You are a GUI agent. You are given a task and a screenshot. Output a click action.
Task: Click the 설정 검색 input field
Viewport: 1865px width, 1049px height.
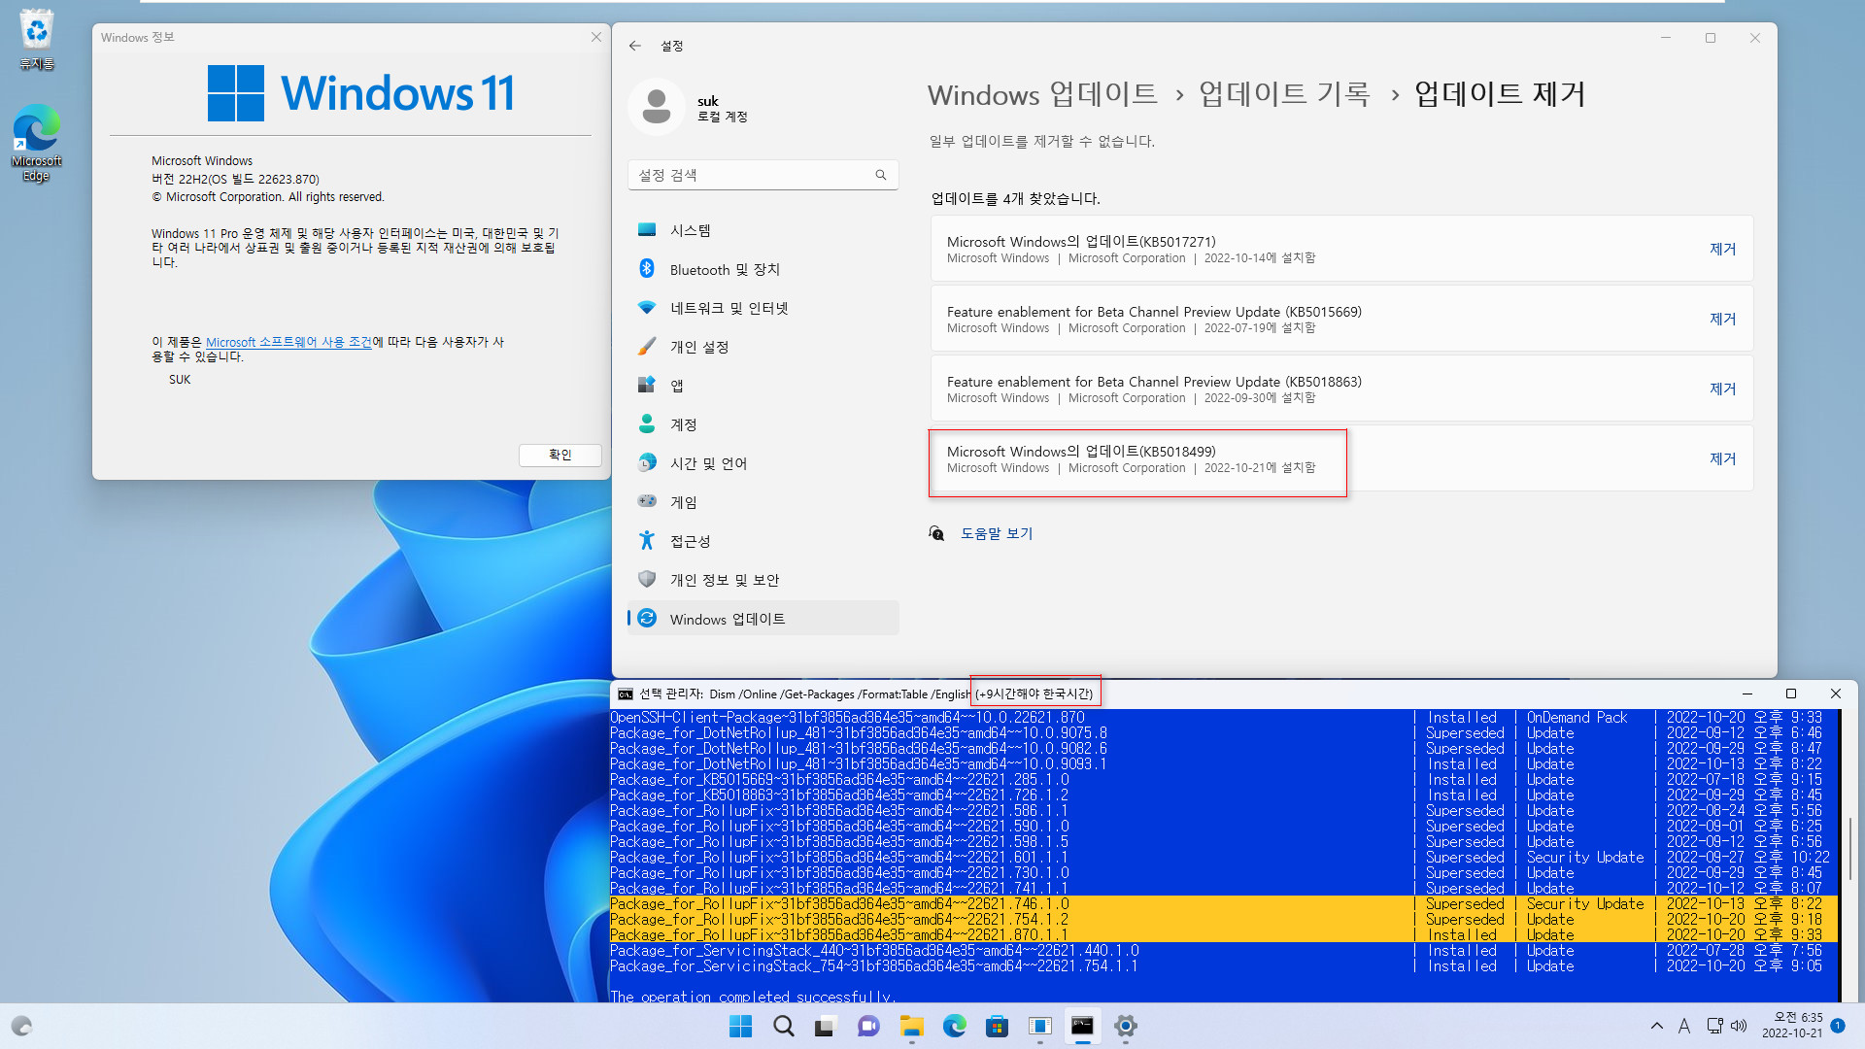763,175
